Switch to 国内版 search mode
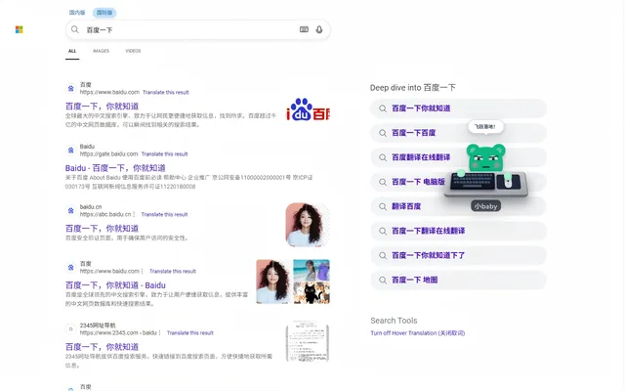This screenshot has width=625, height=391. point(77,13)
